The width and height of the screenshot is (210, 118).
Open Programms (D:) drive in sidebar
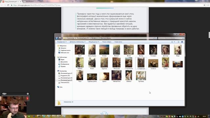(65, 76)
